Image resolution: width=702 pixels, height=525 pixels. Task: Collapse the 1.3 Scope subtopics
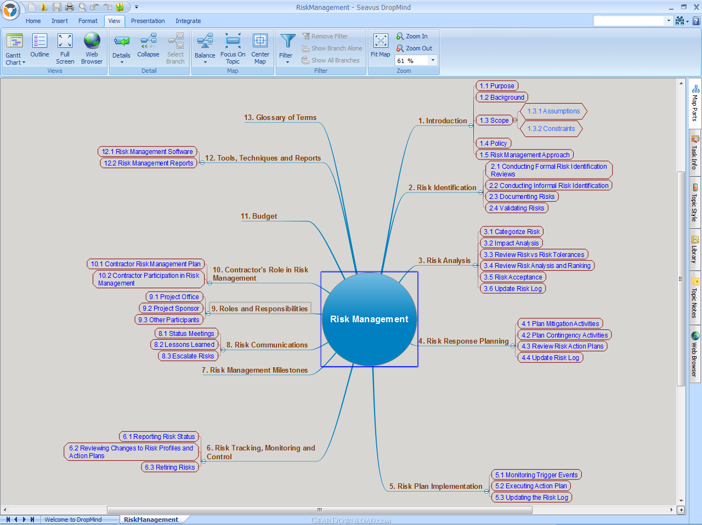pos(516,120)
